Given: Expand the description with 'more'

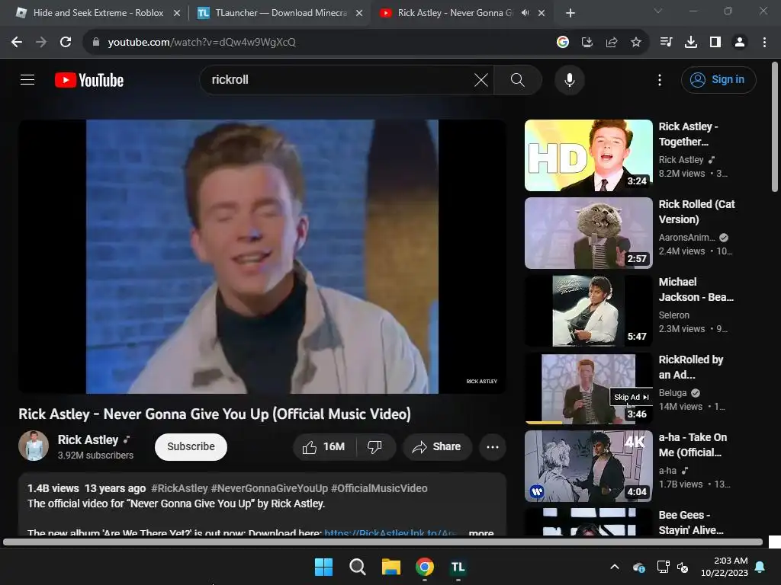Looking at the screenshot, I should pyautogui.click(x=480, y=532).
